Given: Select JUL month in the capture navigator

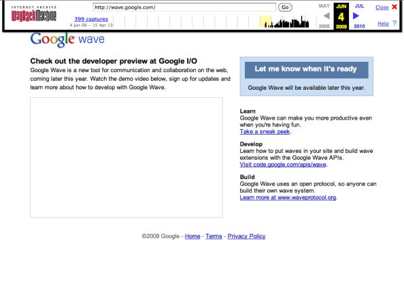Looking at the screenshot, I should tap(359, 6).
